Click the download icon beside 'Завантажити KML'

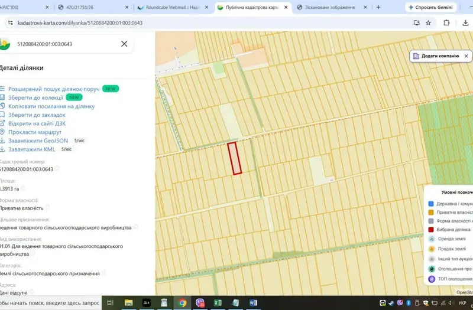(x=2, y=149)
